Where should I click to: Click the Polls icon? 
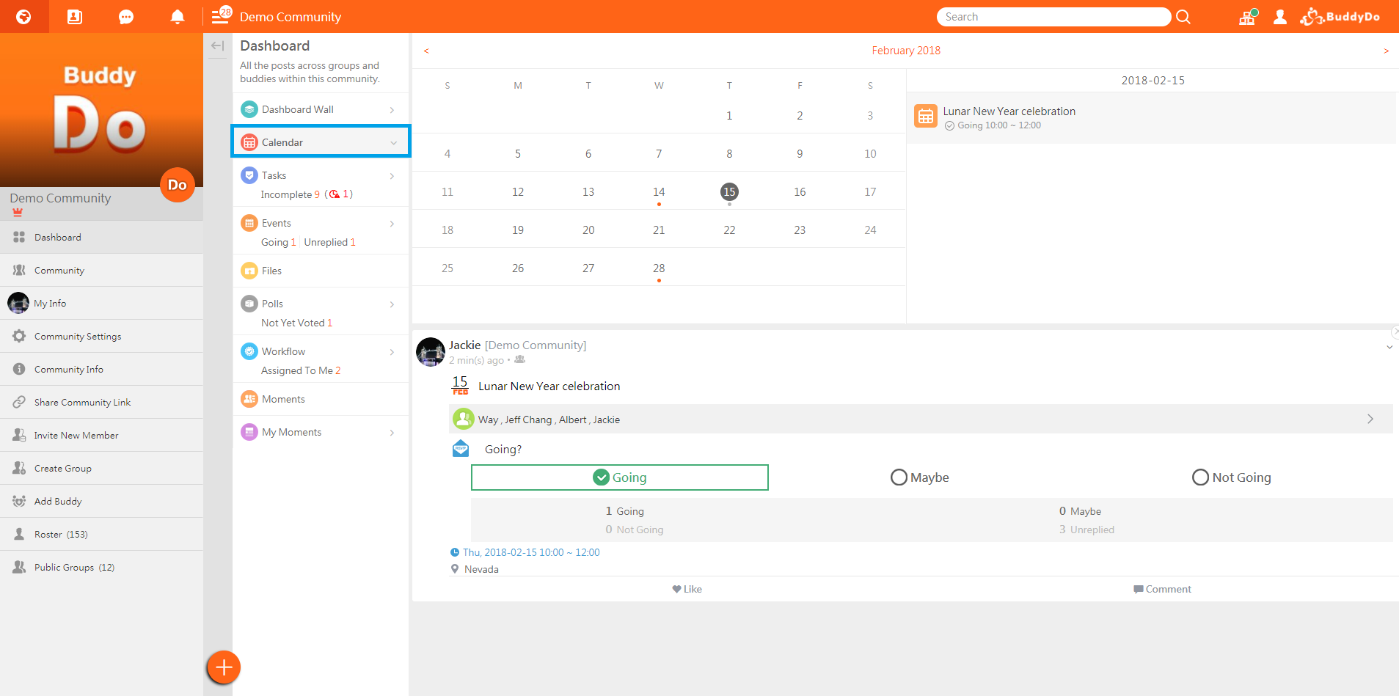pyautogui.click(x=249, y=304)
